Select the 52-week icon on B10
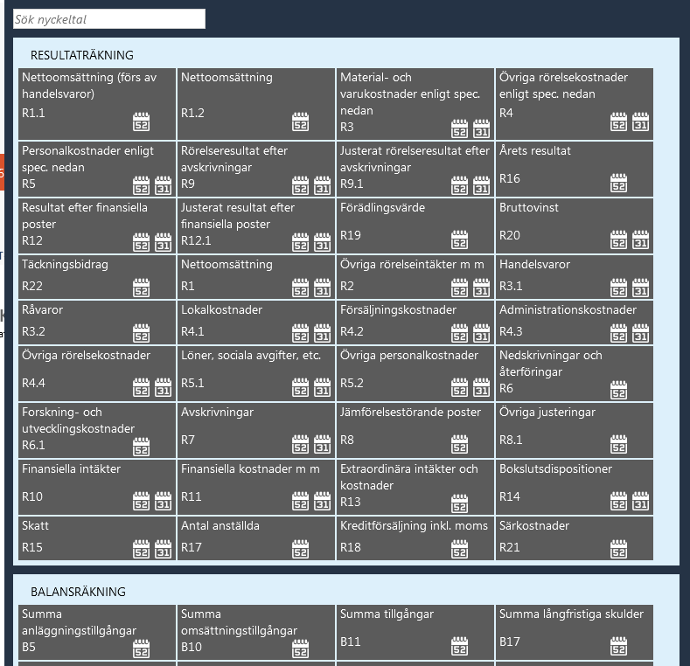Screen dimensions: 690x666 click(x=301, y=649)
